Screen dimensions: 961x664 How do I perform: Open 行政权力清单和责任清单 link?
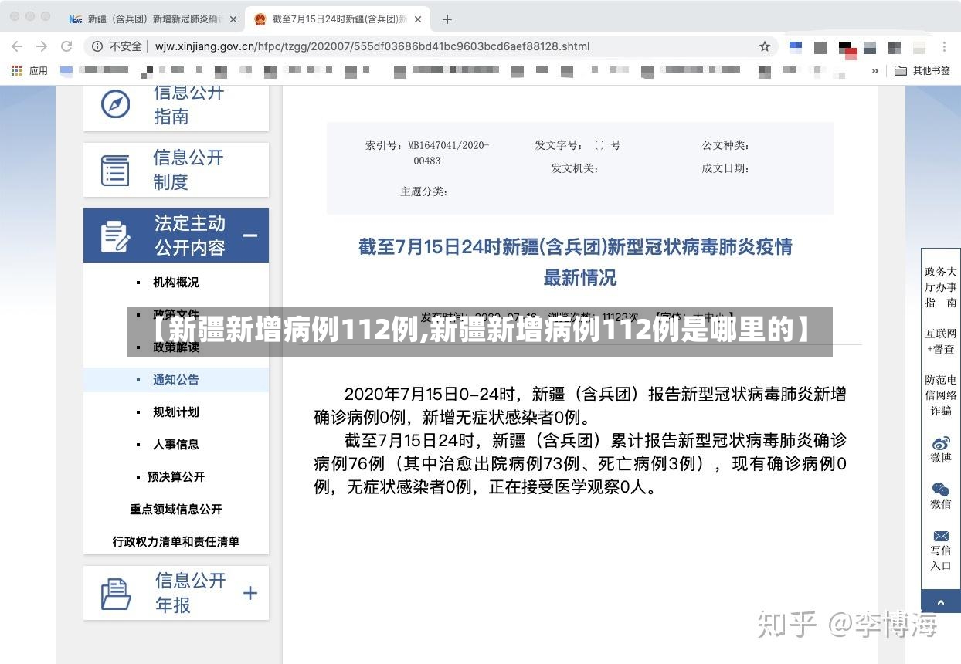click(x=176, y=542)
